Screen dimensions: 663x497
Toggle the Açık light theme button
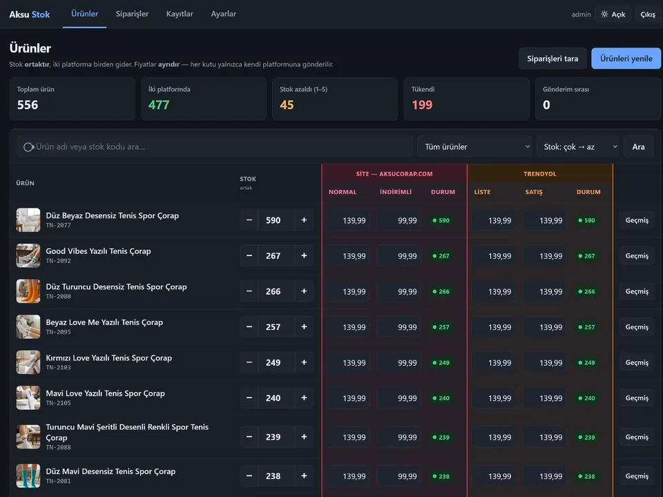(613, 14)
